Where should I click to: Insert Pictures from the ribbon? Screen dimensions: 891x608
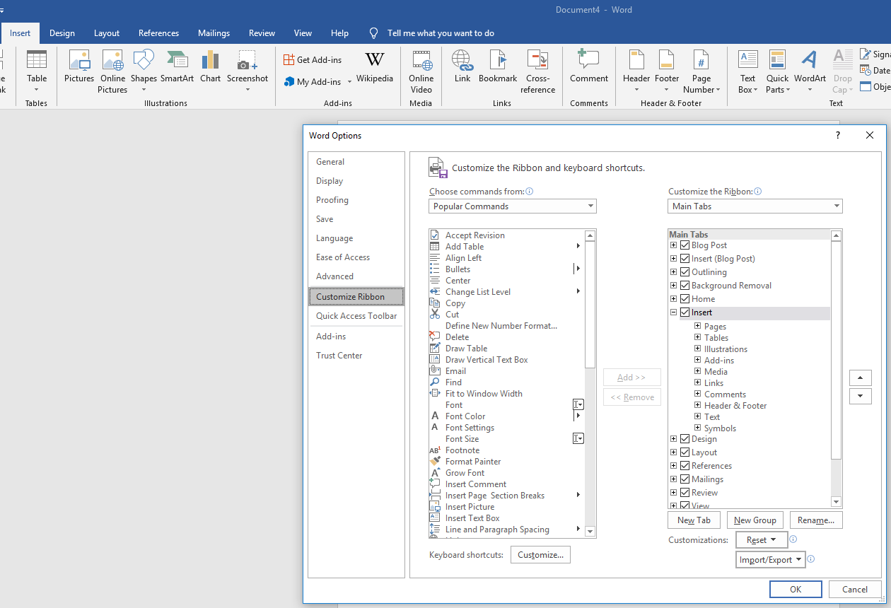(x=79, y=67)
